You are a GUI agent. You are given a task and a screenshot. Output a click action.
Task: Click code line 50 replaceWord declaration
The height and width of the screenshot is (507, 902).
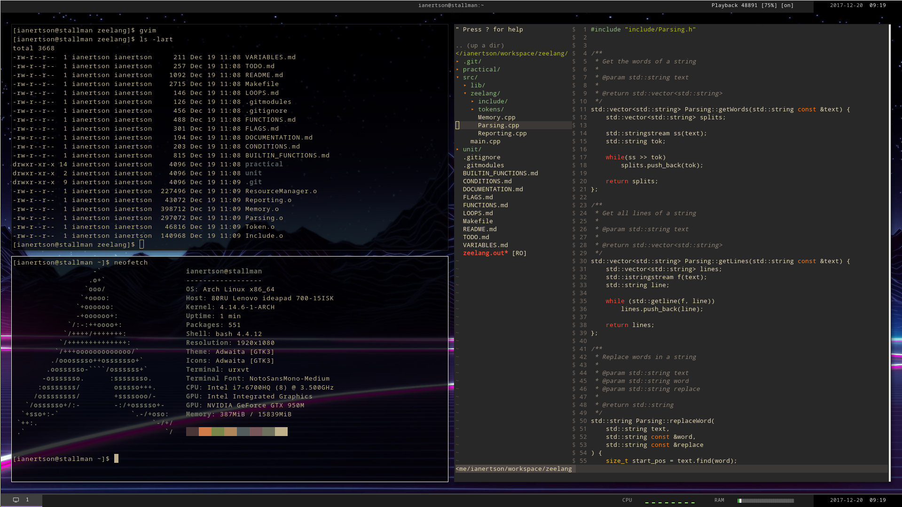(x=652, y=421)
